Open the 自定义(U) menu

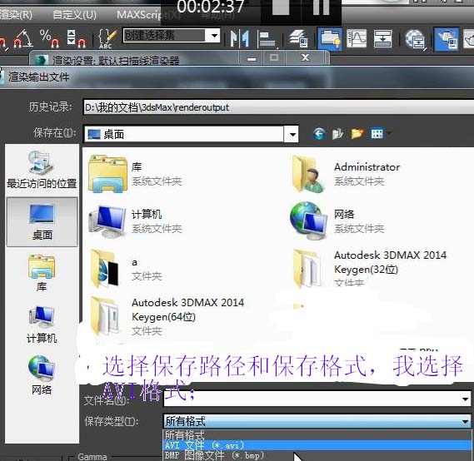74,14
